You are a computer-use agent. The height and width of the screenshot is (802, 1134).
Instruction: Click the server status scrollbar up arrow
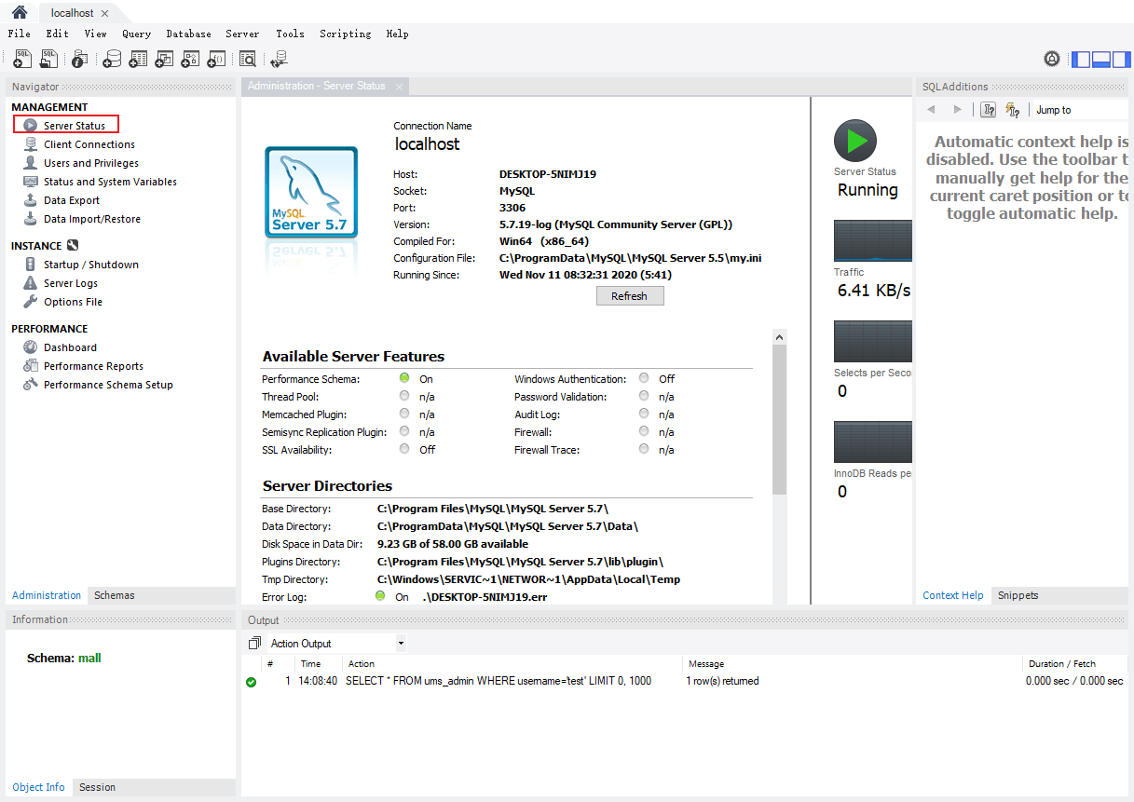click(780, 336)
